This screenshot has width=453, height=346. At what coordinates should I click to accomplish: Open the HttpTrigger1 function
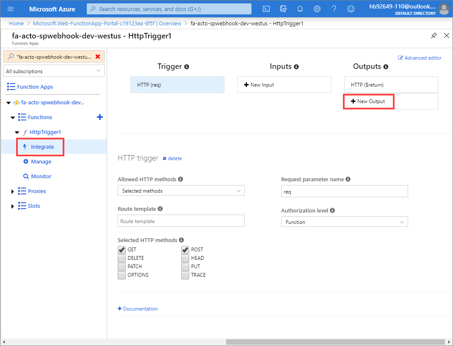pyautogui.click(x=45, y=132)
